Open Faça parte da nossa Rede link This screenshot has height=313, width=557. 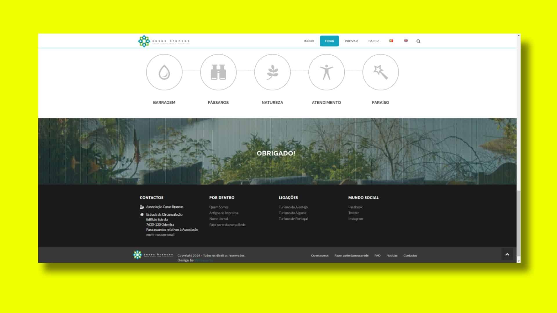[x=227, y=225]
